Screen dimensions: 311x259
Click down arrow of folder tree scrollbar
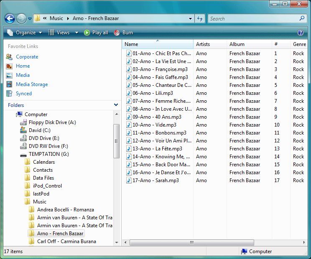pos(117,242)
